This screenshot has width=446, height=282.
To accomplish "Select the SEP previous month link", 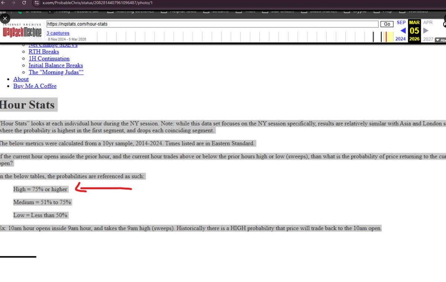I will (x=401, y=23).
